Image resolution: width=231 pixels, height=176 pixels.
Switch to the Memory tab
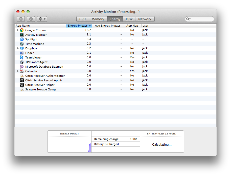coord(98,19)
